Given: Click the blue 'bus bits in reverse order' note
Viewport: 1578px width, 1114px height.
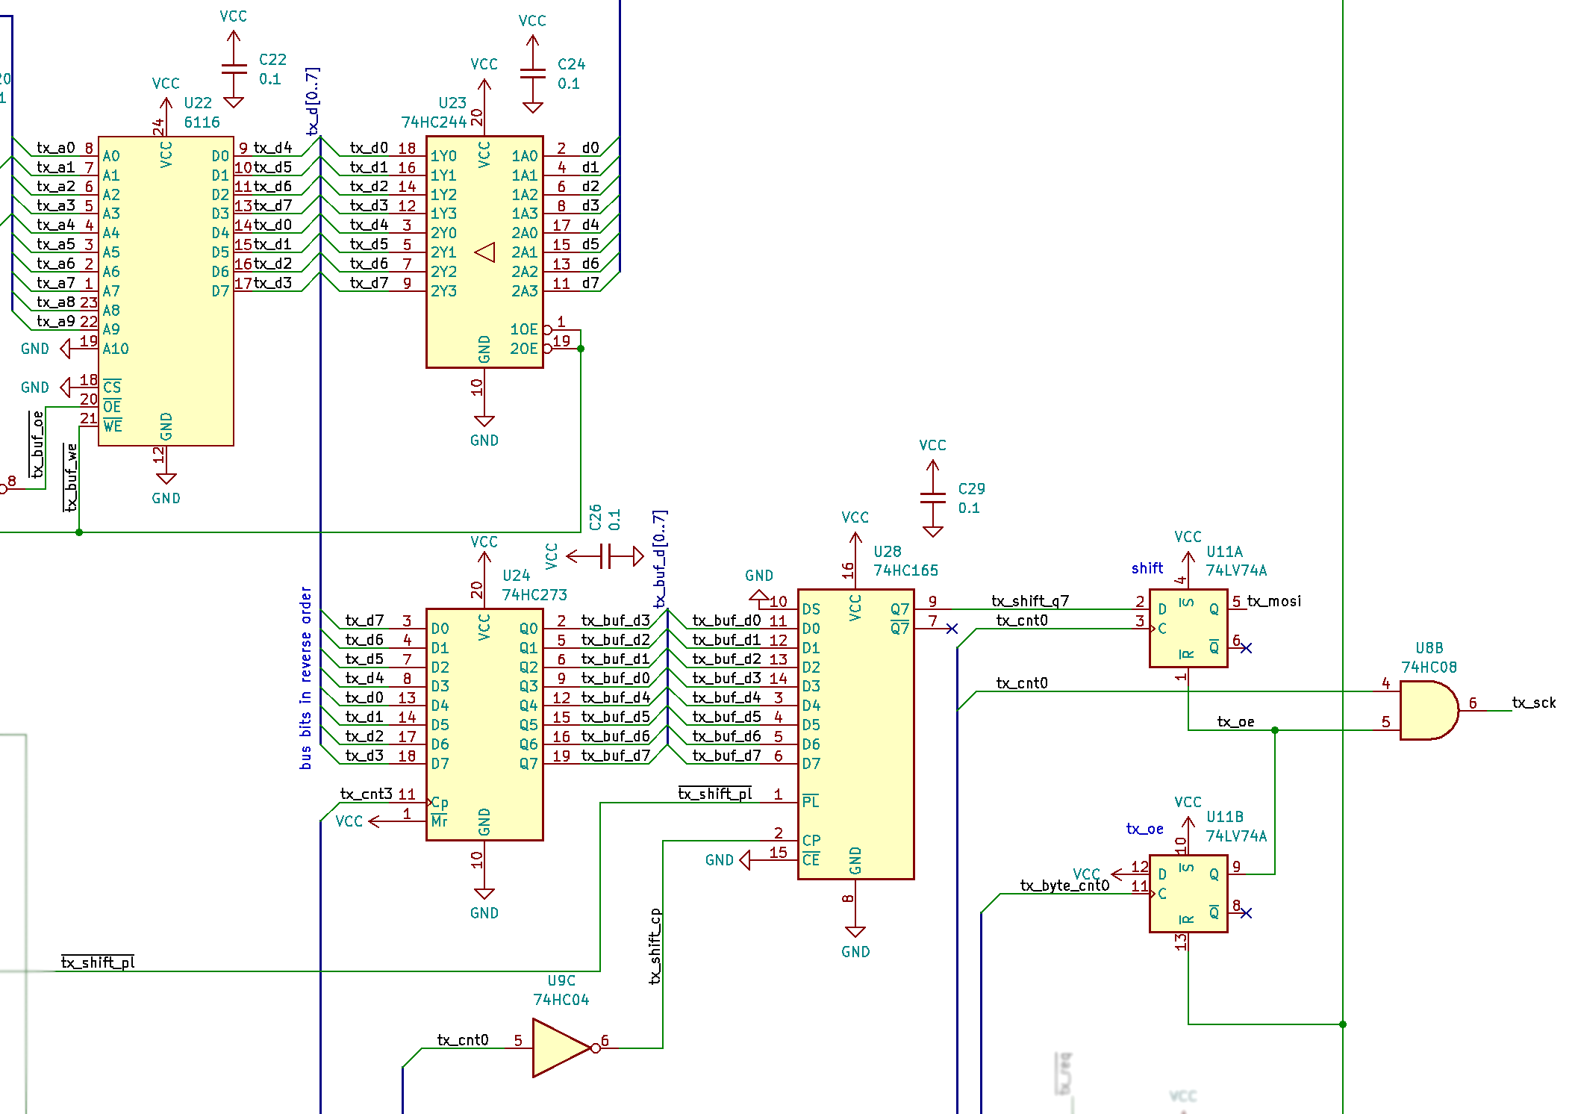Looking at the screenshot, I should coord(305,677).
